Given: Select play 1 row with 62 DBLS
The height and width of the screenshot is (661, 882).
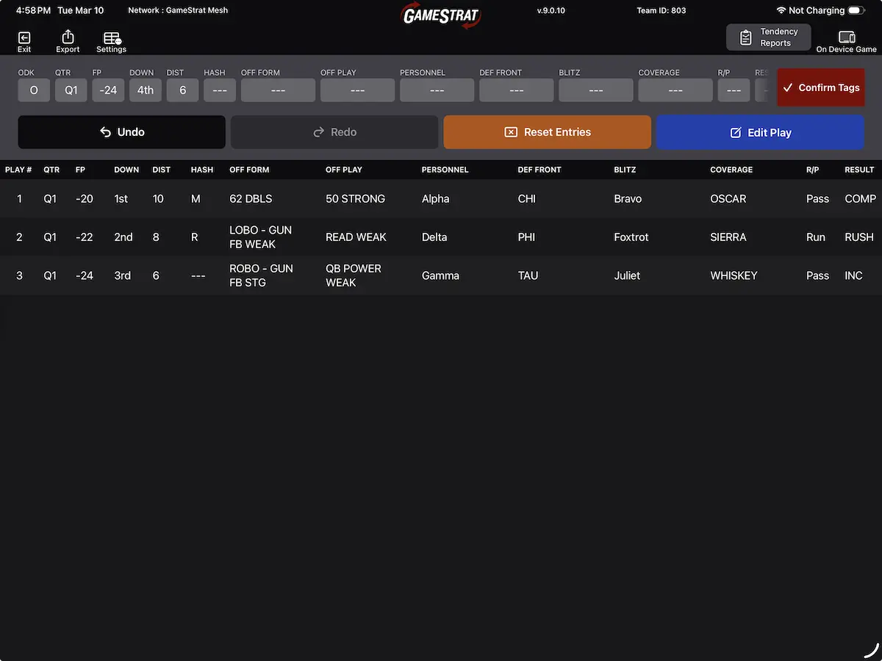Looking at the screenshot, I should (x=251, y=199).
